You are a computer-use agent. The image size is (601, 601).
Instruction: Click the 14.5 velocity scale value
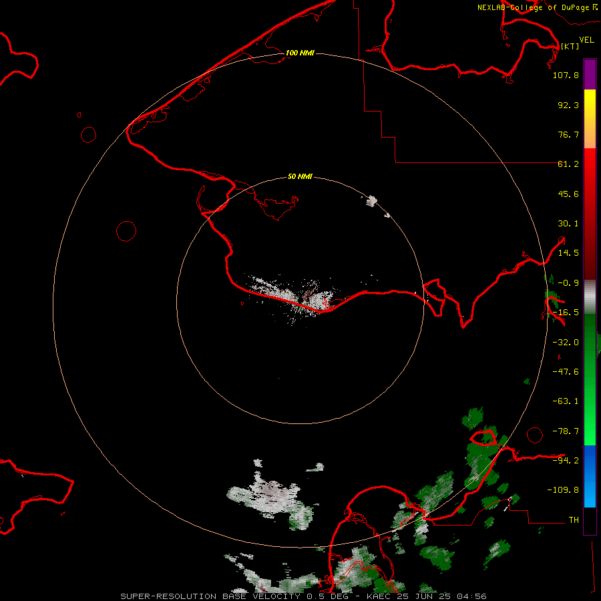[x=568, y=253]
